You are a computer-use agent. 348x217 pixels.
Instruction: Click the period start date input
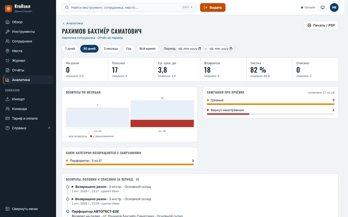[x=190, y=49]
